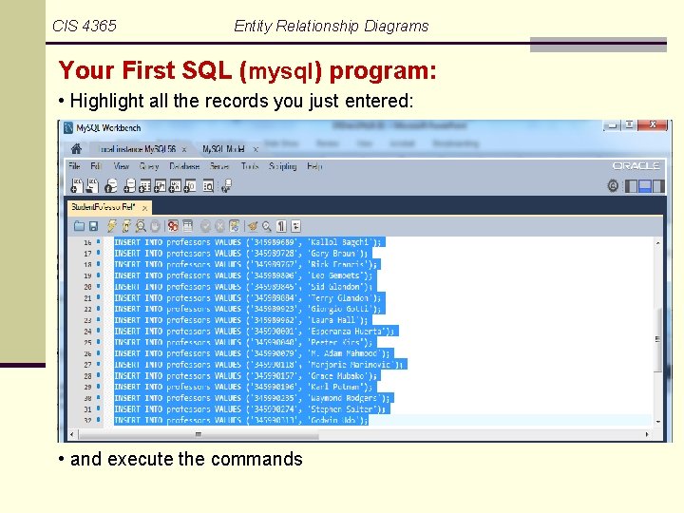Open the File menu
The width and height of the screenshot is (684, 513).
(x=75, y=166)
